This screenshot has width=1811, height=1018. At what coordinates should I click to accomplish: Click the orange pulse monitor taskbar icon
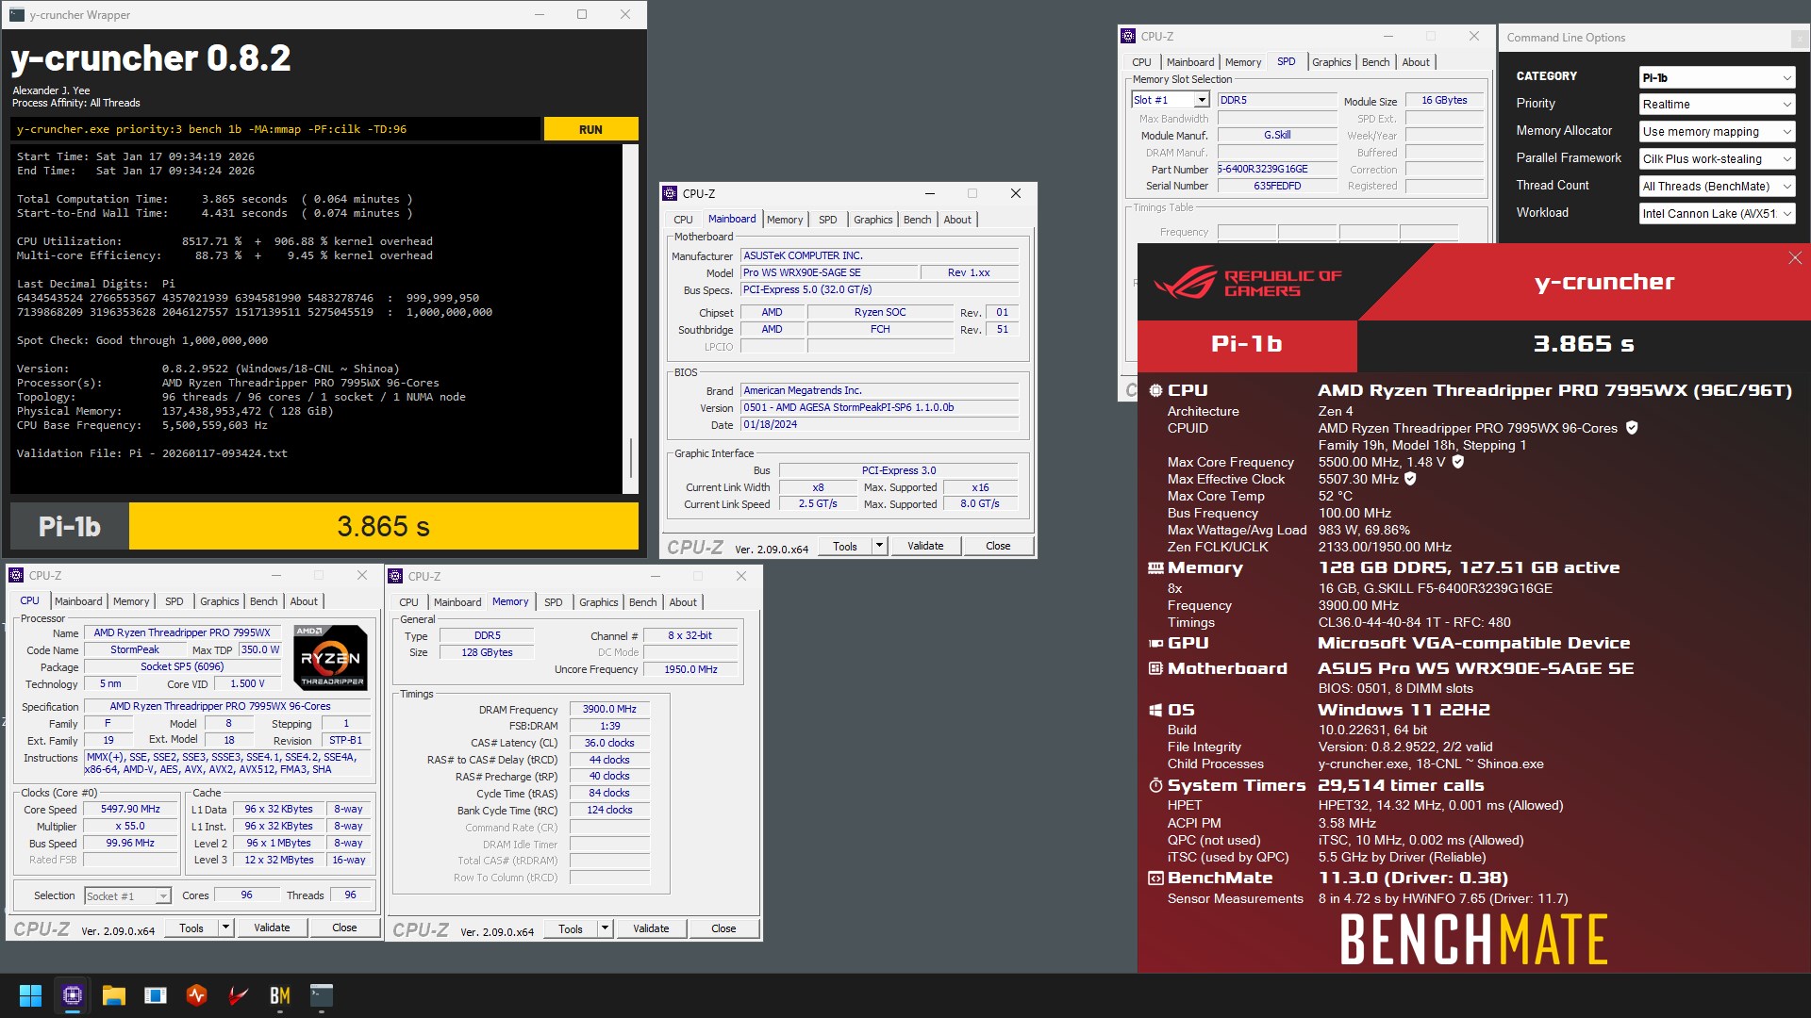[x=197, y=995]
